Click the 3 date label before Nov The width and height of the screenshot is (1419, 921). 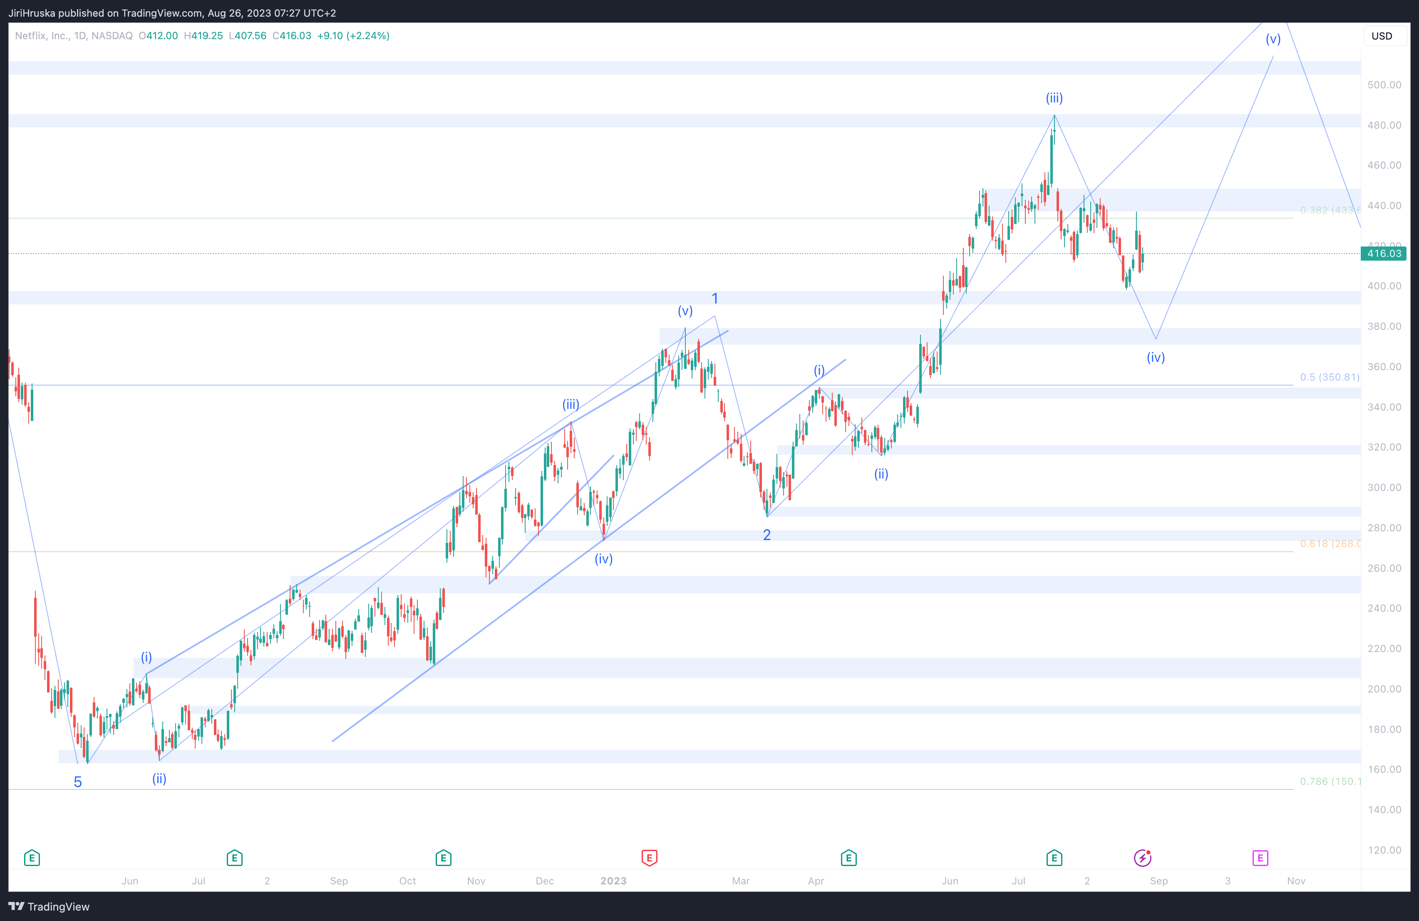[1228, 881]
